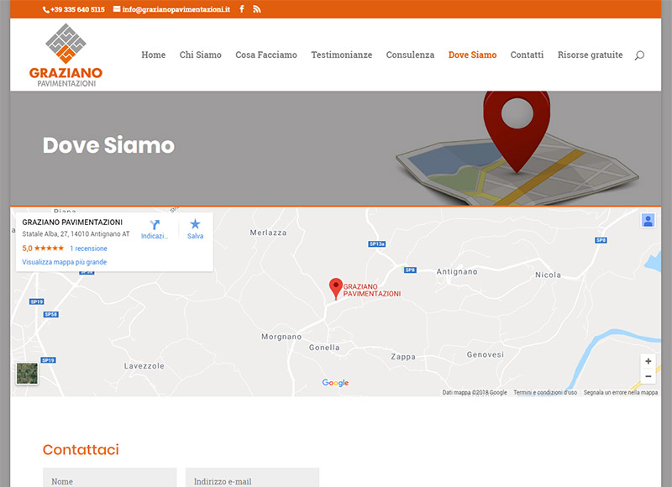Viewport: 672px width, 487px height.
Task: Click the Zappa label on the map
Action: [x=403, y=357]
